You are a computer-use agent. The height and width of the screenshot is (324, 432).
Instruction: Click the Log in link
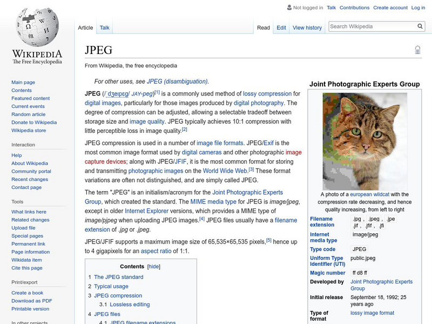tap(418, 8)
